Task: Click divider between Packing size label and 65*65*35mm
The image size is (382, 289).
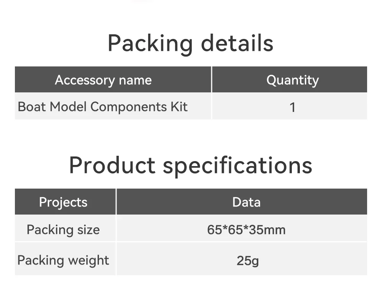Action: 116,228
